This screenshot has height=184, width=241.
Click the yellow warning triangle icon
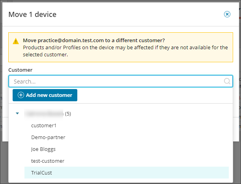[15, 41]
